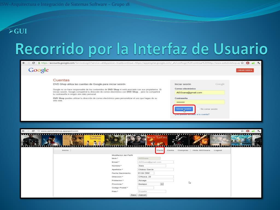
Task: Click the Cancel button
Action: click(x=142, y=195)
